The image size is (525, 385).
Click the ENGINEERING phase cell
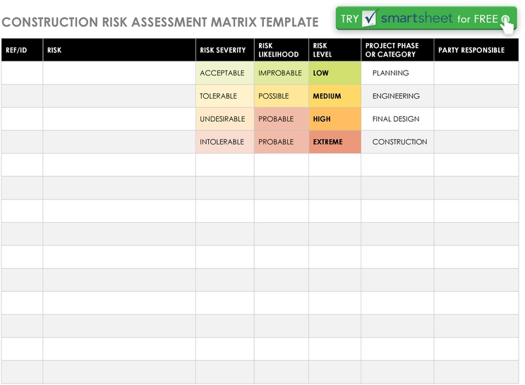coord(397,96)
